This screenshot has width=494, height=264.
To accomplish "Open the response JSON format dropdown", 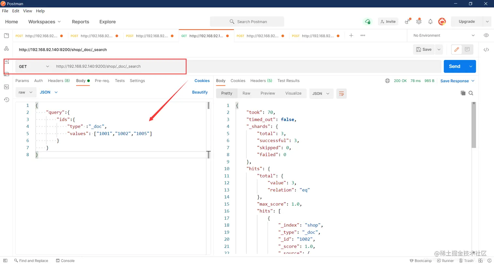I will tap(321, 93).
